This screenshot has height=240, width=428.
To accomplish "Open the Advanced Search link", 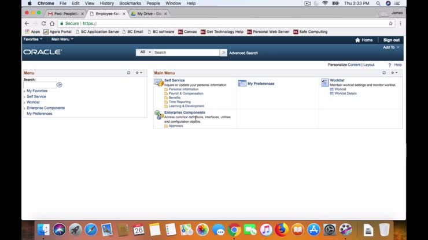I will tap(243, 53).
